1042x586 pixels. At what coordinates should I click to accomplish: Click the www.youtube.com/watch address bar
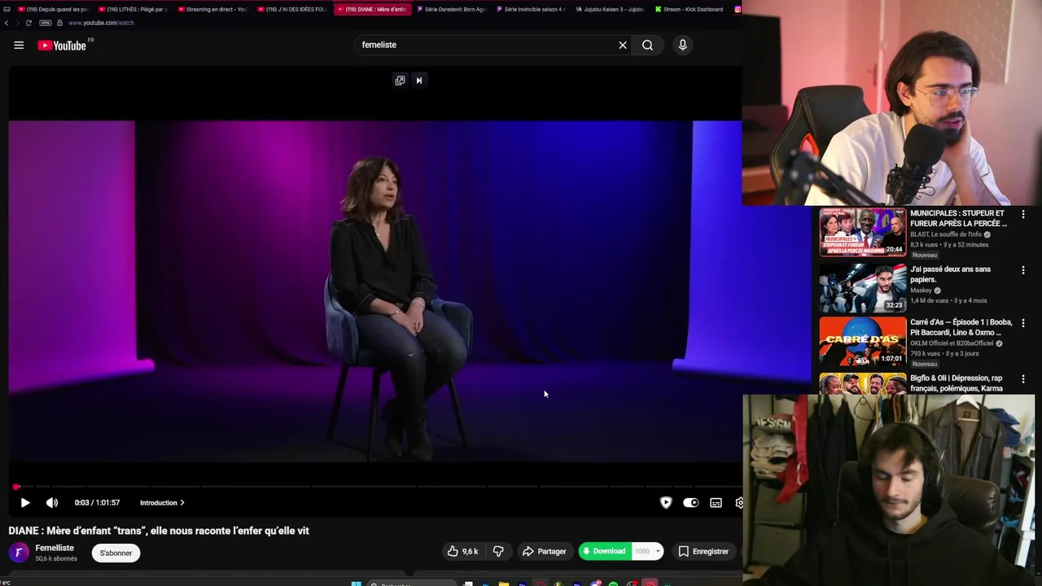(x=101, y=23)
